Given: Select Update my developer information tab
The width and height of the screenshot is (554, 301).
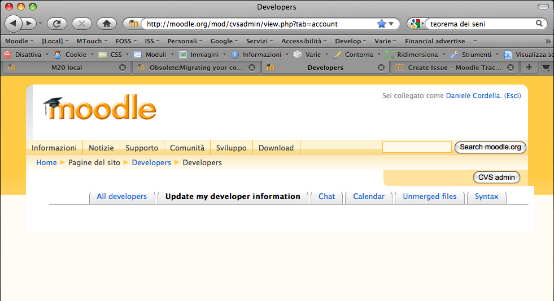Looking at the screenshot, I should 233,197.
